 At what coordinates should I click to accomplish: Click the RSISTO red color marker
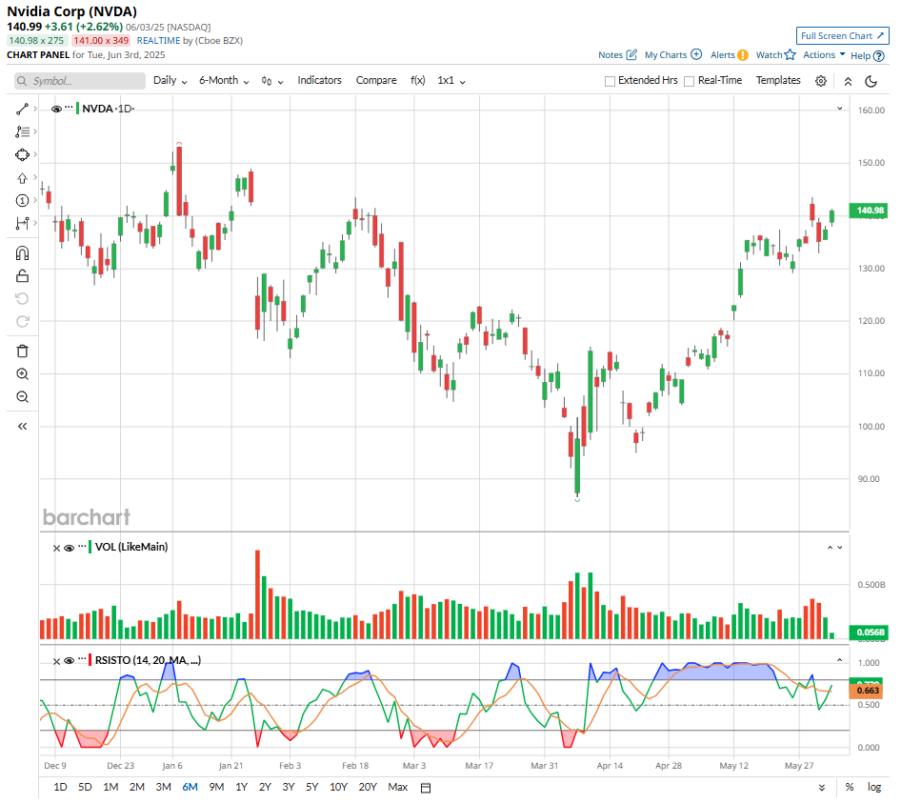(90, 660)
